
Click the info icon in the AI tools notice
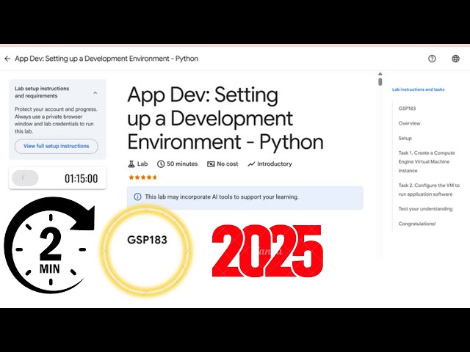click(137, 197)
